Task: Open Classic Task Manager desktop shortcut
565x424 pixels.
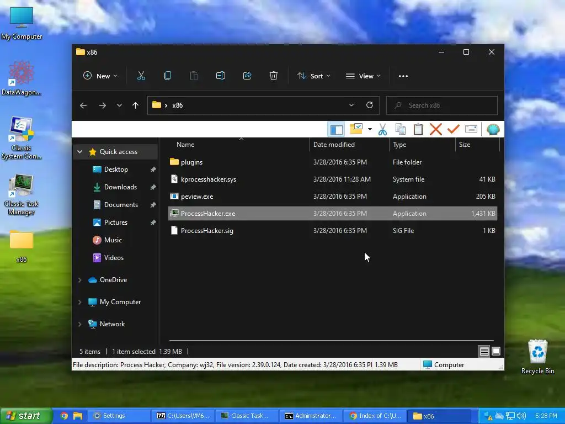Action: (22, 195)
